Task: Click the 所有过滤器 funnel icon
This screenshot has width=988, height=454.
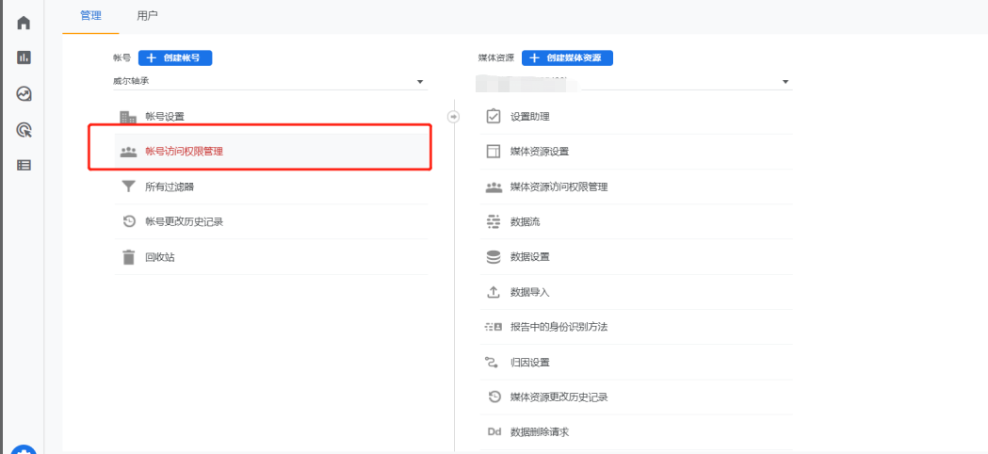Action: (128, 186)
